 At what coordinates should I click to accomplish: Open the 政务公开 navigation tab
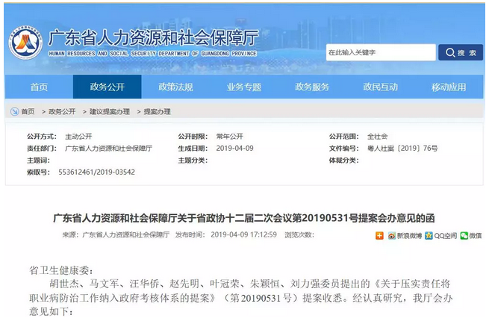[x=108, y=87]
